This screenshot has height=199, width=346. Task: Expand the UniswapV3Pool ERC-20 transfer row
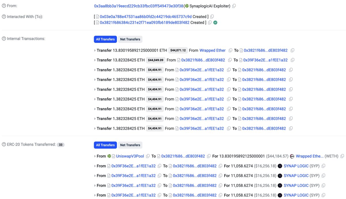(x=95, y=156)
